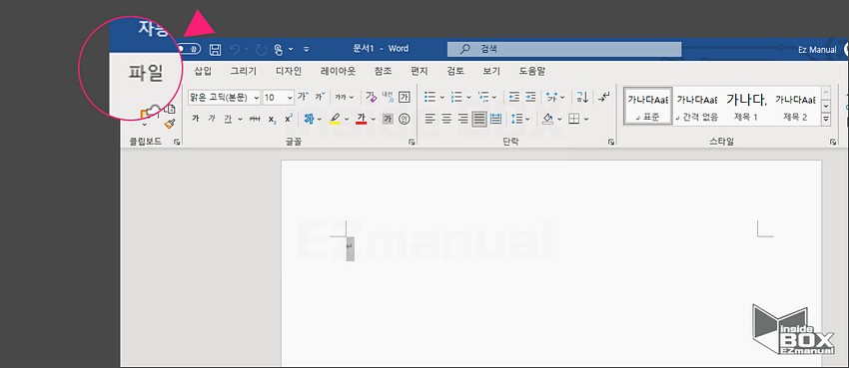Clear all formatting eraser icon
849x368 pixels.
click(371, 97)
